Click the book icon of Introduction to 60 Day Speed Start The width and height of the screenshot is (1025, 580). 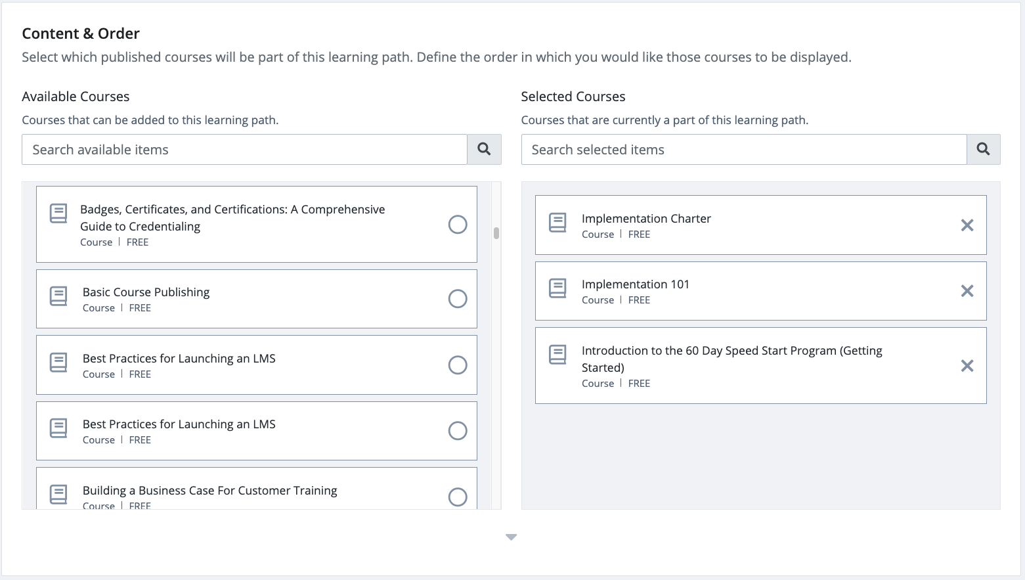[557, 355]
